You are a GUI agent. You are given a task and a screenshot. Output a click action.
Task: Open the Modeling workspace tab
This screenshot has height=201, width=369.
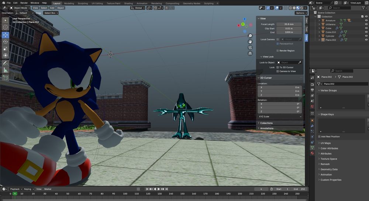(x=69, y=3)
